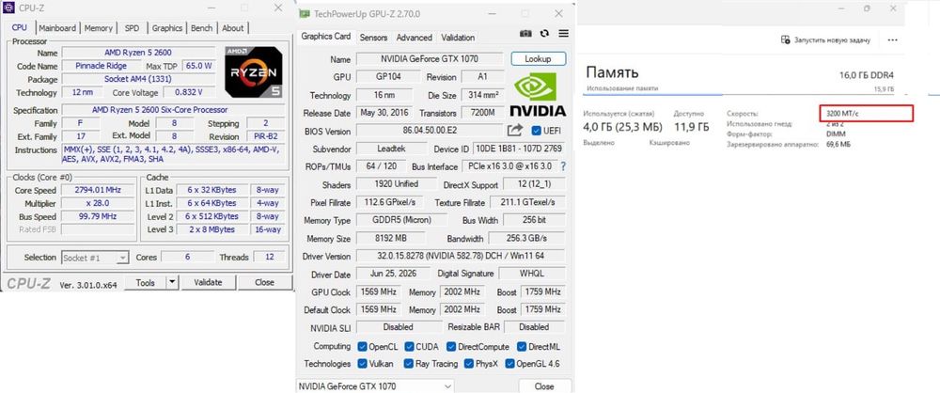This screenshot has height=393, width=940.
Task: Switch to the Sensors tab in GPU-Z
Action: (x=373, y=38)
